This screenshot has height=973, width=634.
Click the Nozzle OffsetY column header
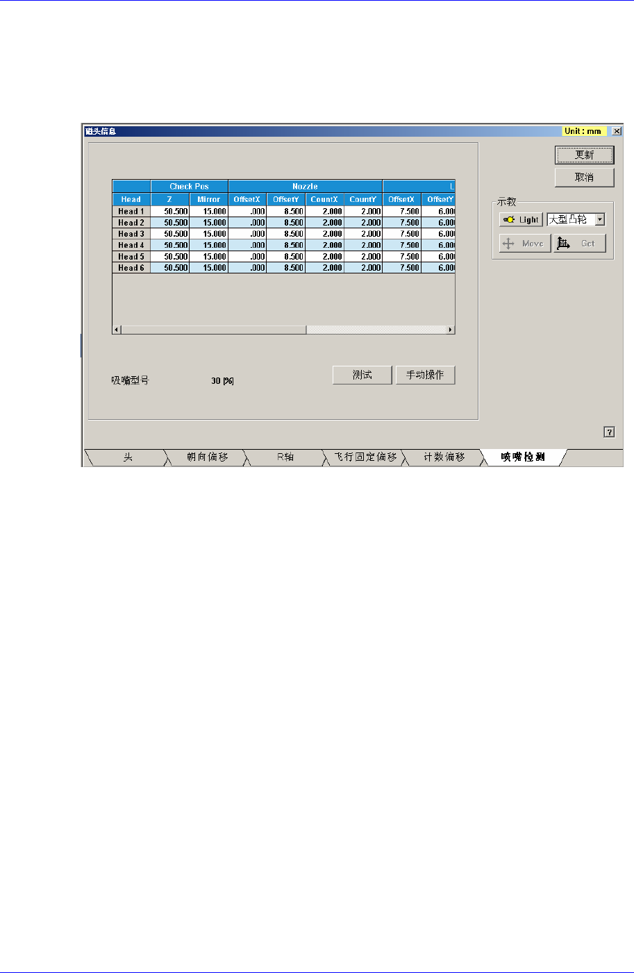coord(285,199)
